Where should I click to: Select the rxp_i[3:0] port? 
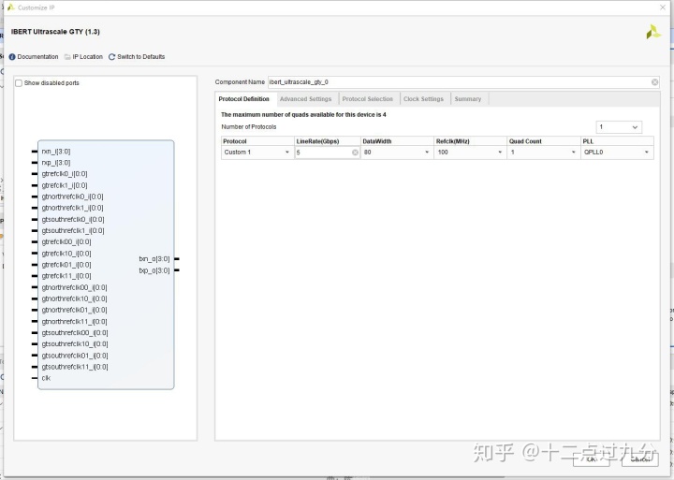56,163
